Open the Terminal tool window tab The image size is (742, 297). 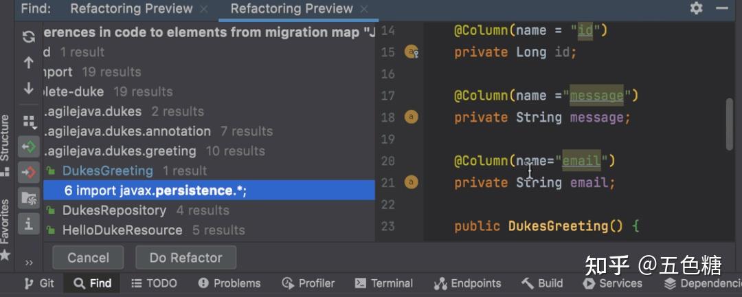tap(384, 283)
